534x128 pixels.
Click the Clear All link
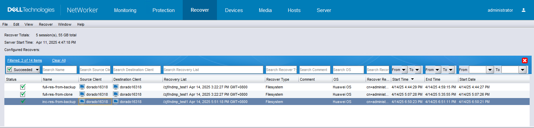pos(59,60)
